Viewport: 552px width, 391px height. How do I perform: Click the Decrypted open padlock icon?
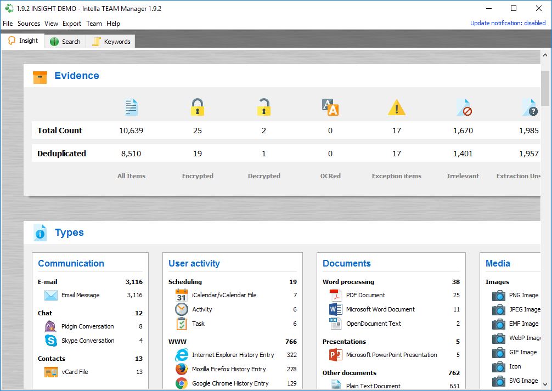click(x=264, y=107)
